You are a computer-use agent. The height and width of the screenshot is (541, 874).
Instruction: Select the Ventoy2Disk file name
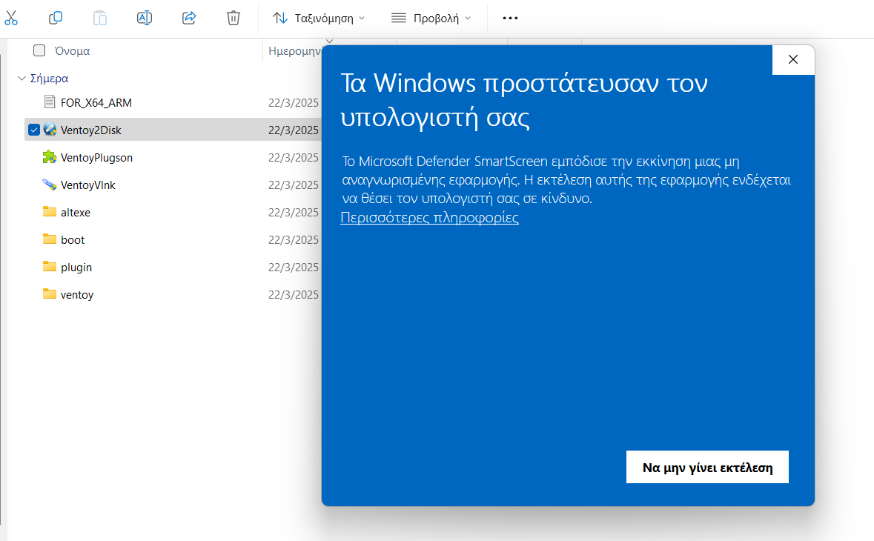pos(91,130)
